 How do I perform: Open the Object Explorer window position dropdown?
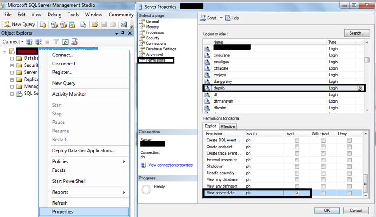(116, 33)
